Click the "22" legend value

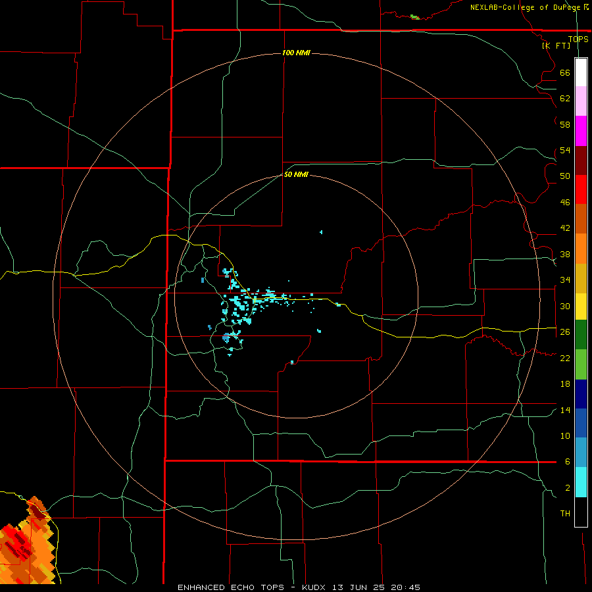coord(565,358)
